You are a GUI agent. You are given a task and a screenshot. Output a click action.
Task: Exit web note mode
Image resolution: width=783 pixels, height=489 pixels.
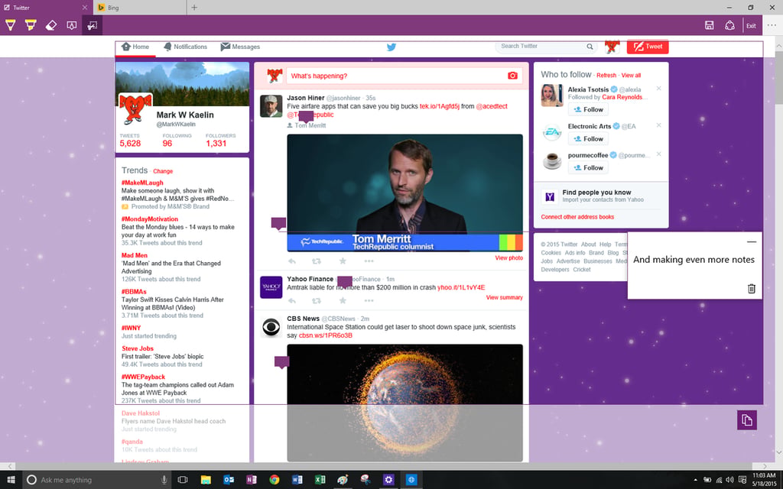[751, 25]
